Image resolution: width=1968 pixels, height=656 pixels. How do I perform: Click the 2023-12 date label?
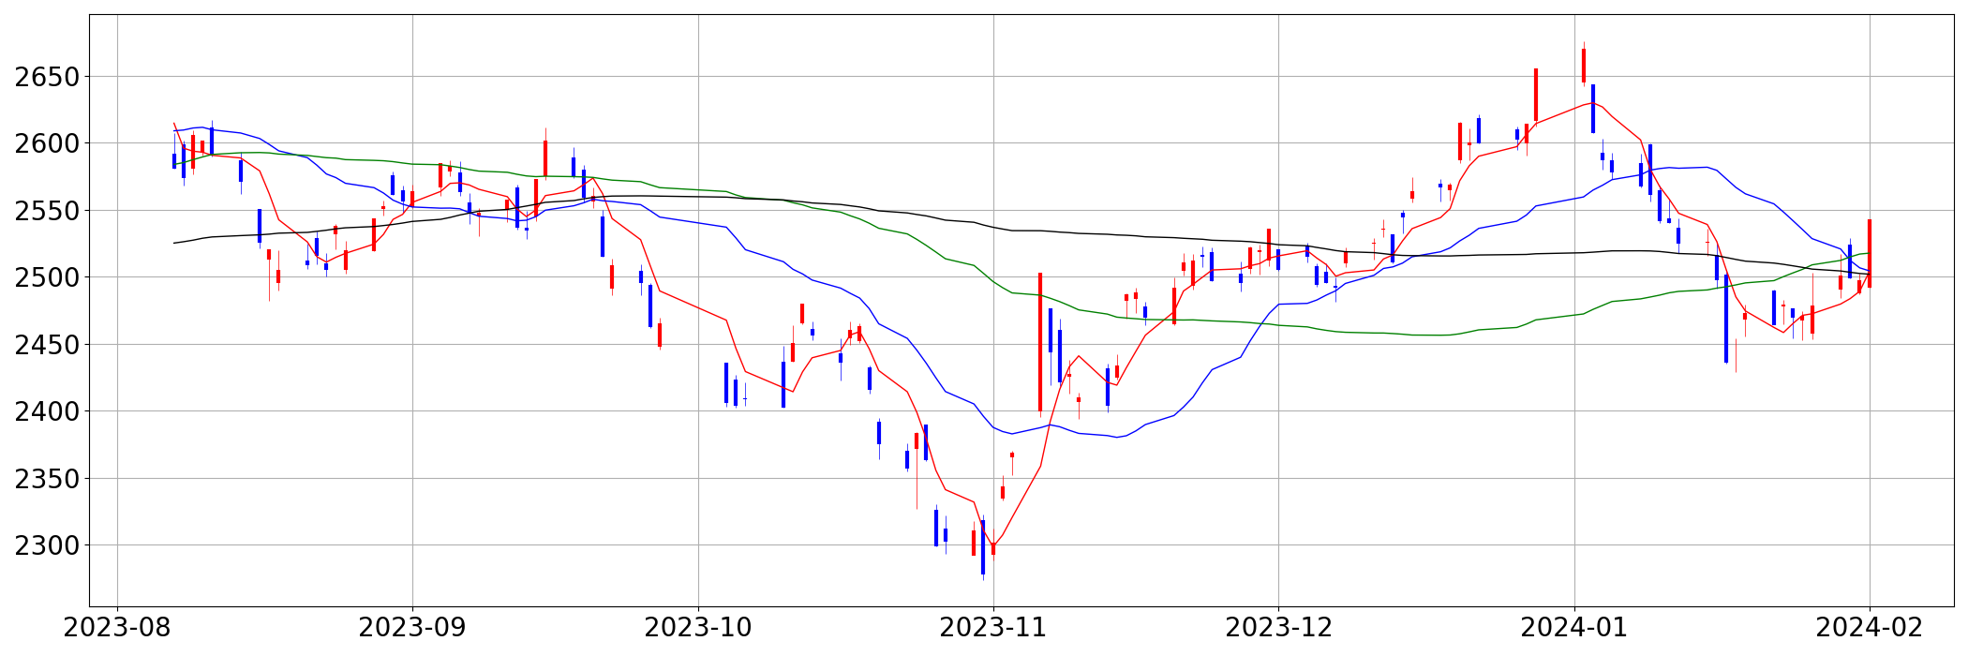click(x=1279, y=629)
